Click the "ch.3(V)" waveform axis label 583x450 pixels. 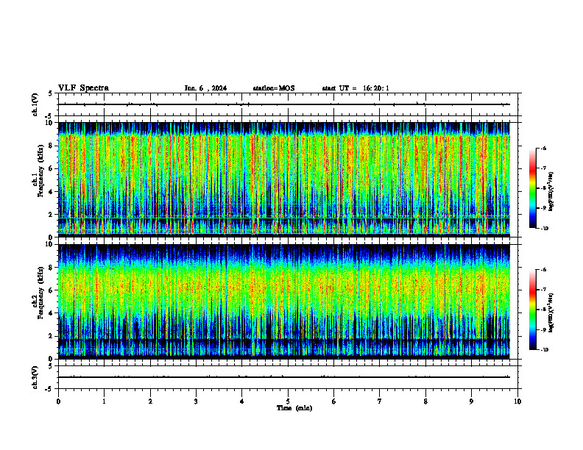[35, 377]
